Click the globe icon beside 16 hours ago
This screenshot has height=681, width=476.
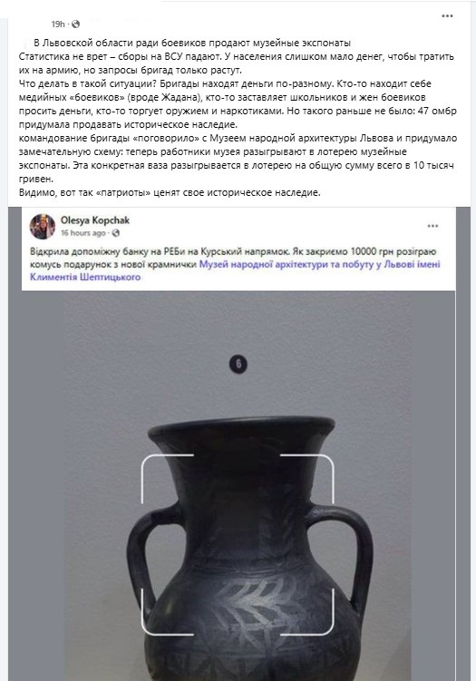click(115, 233)
